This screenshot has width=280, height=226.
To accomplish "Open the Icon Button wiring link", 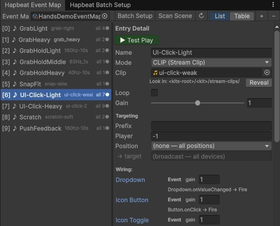I will 132,200.
